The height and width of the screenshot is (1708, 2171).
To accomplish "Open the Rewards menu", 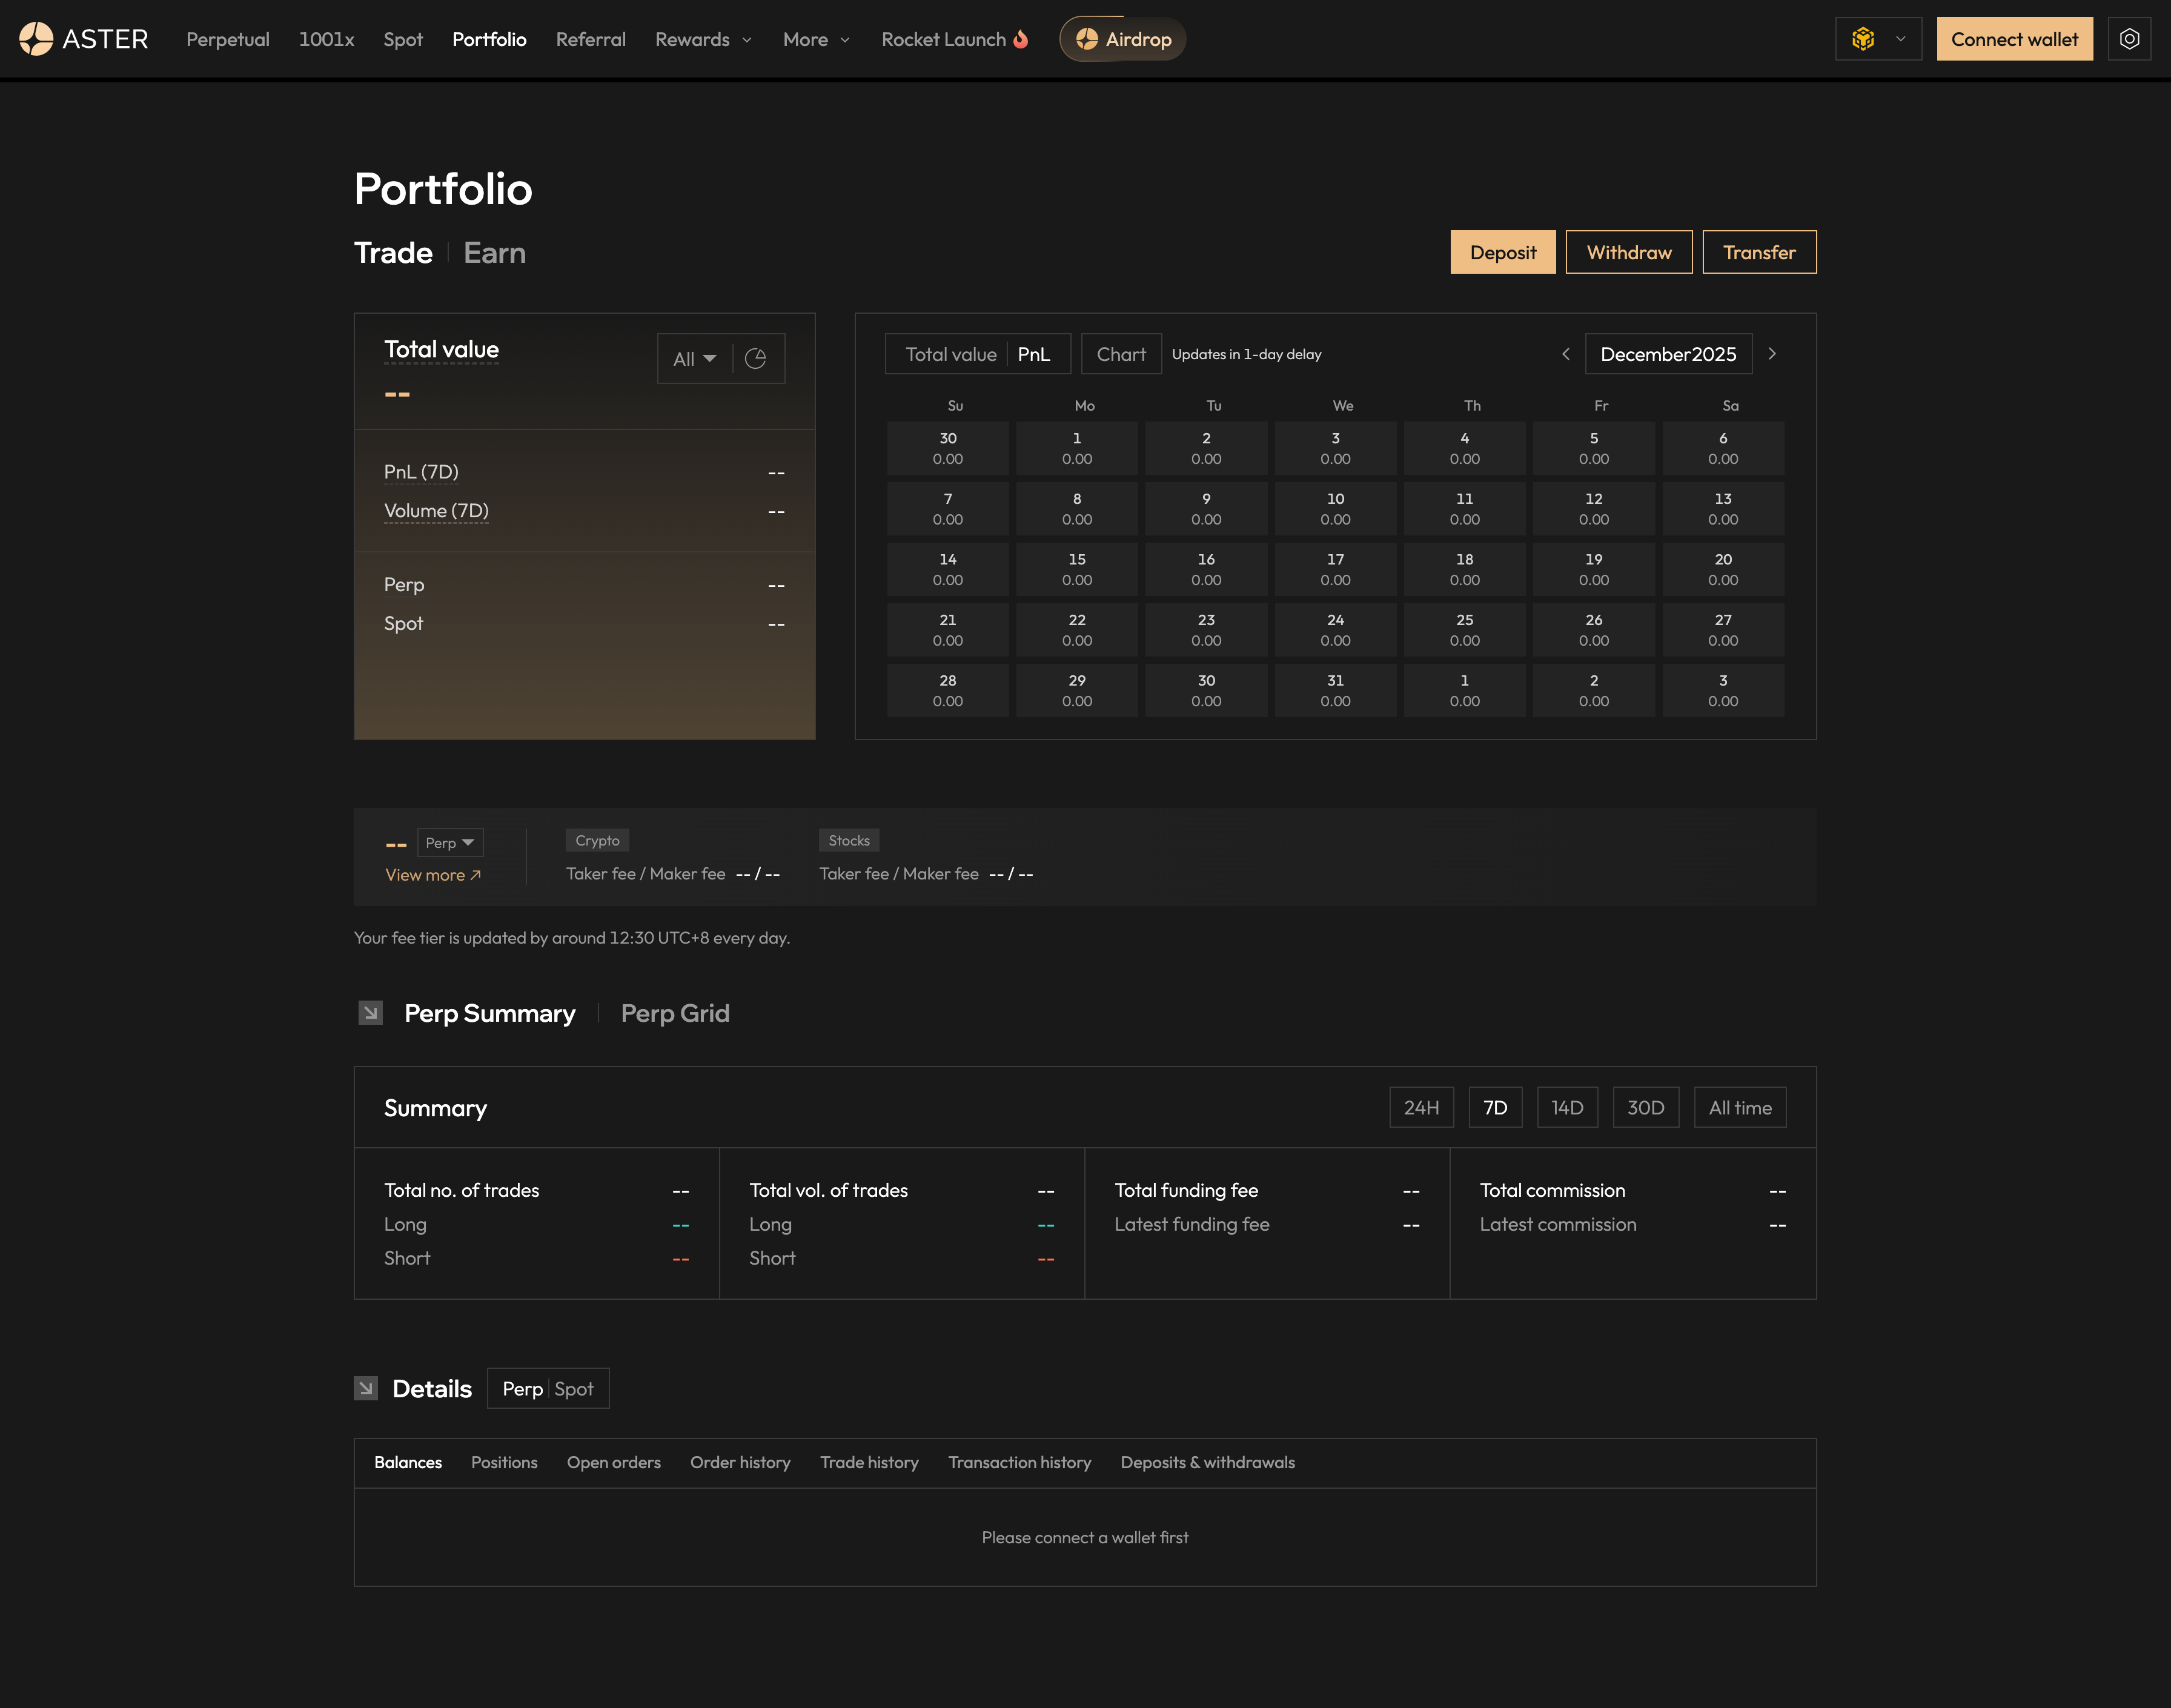I will [x=703, y=39].
